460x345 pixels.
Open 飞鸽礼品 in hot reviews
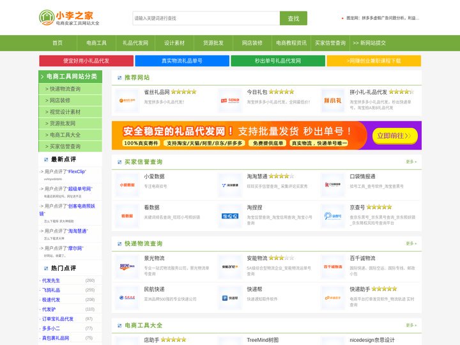coord(50,290)
